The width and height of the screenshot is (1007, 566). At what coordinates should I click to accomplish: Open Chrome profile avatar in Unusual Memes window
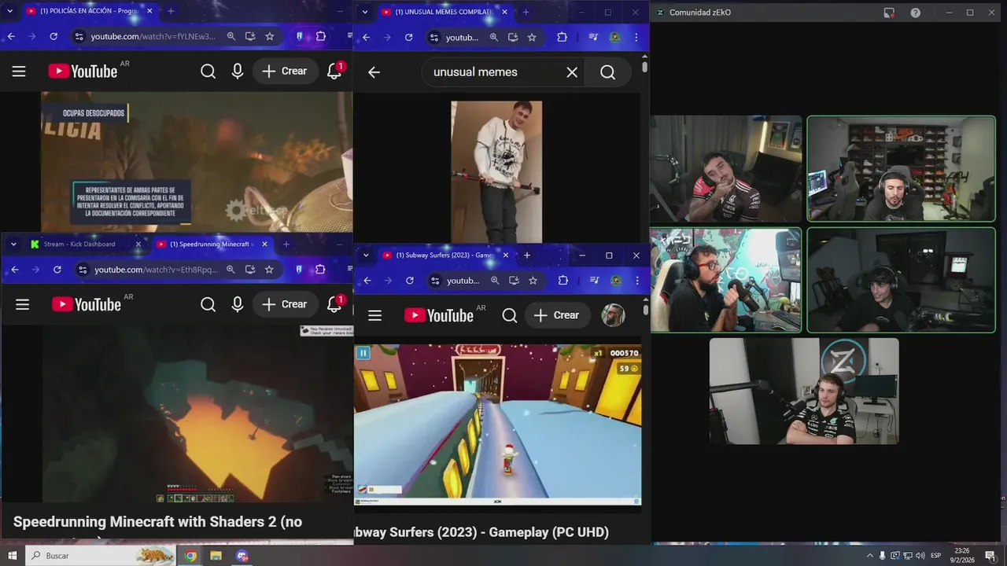pyautogui.click(x=615, y=37)
